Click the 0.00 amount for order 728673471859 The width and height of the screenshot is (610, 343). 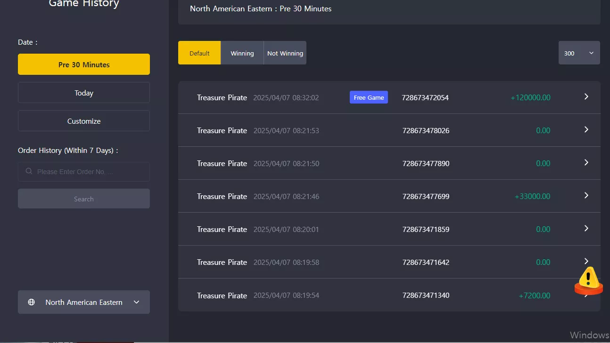click(543, 230)
